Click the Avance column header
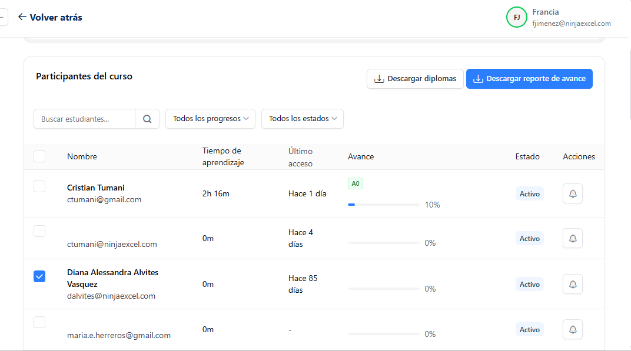Screen dimensions: 631x351 click(x=361, y=156)
